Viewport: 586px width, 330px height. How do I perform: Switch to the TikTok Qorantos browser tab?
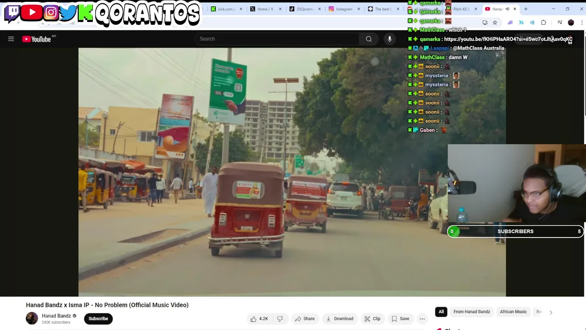click(304, 9)
